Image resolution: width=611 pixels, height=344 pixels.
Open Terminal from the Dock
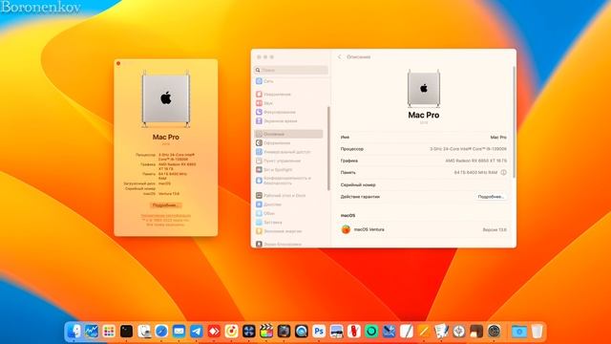[x=126, y=332]
